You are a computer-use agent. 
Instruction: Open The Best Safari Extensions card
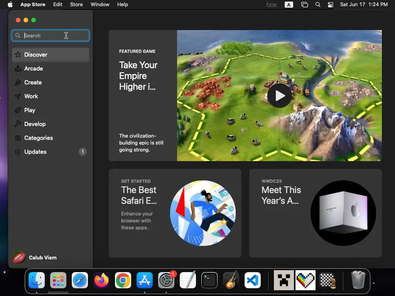point(175,213)
